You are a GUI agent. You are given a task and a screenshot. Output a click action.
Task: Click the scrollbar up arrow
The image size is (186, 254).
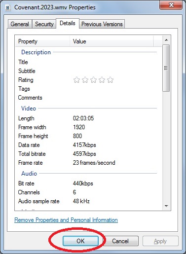[x=166, y=40]
